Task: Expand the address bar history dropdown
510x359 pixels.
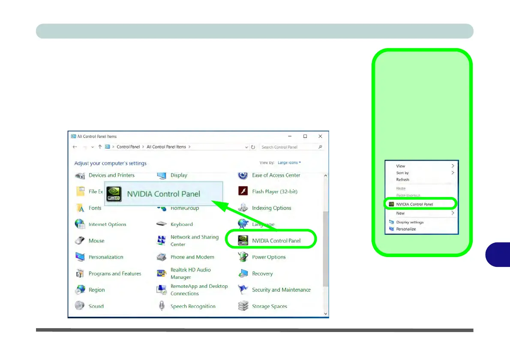Action: click(x=246, y=147)
